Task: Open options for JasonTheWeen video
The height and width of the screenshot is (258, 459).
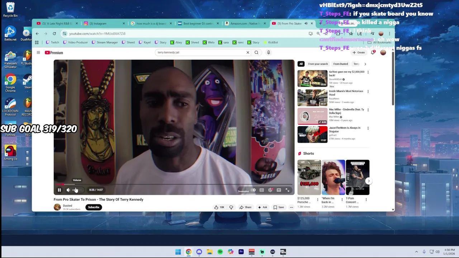Action: click(368, 128)
